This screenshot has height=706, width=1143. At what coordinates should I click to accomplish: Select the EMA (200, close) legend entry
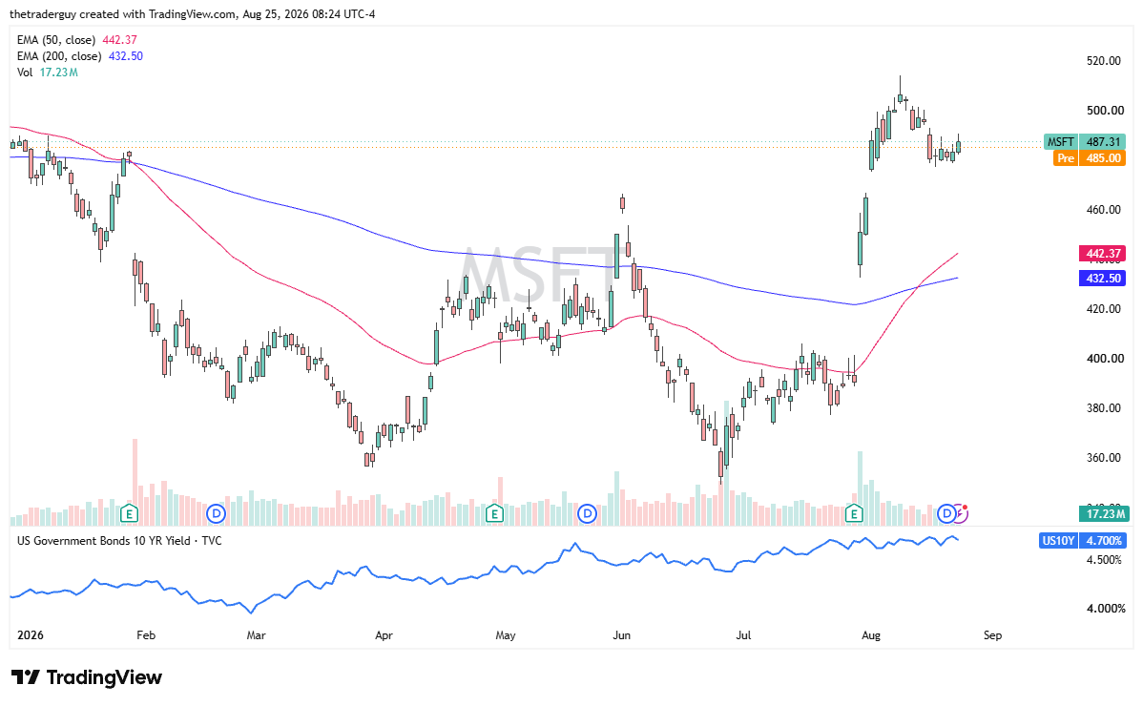tap(79, 56)
